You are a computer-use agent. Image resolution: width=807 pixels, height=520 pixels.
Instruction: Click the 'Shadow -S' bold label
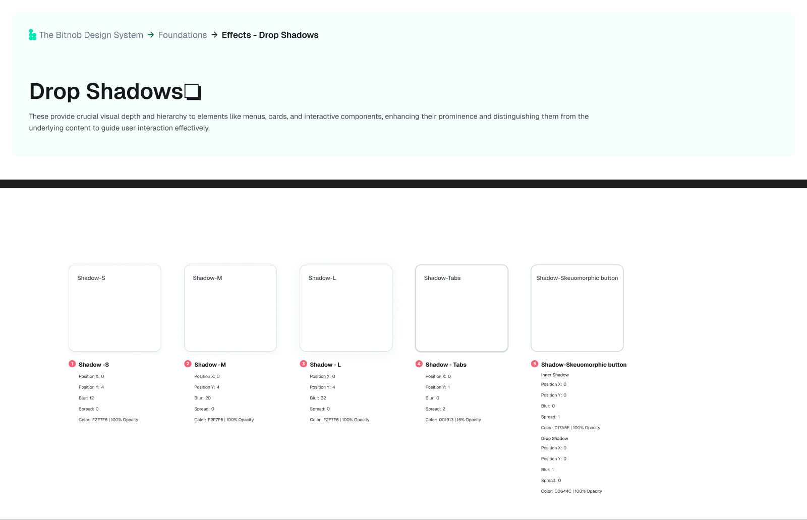[94, 365]
